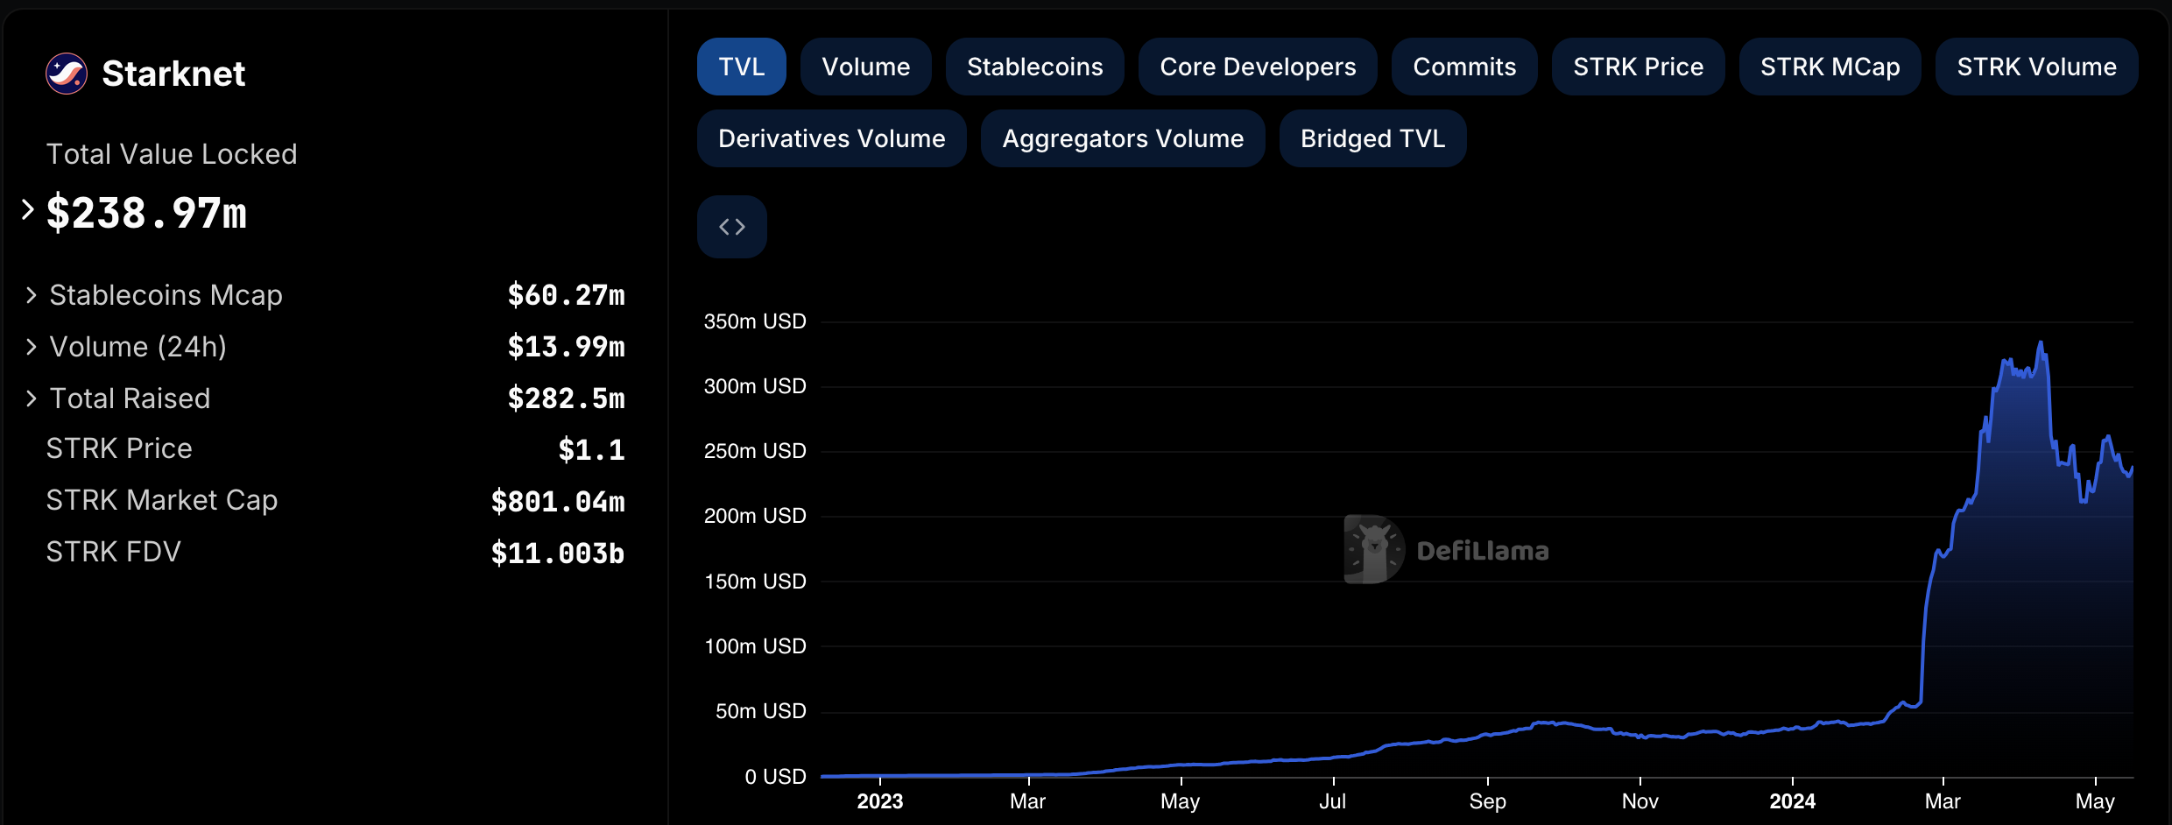Image resolution: width=2172 pixels, height=825 pixels.
Task: Click the Starknet logo icon
Action: coord(67,74)
